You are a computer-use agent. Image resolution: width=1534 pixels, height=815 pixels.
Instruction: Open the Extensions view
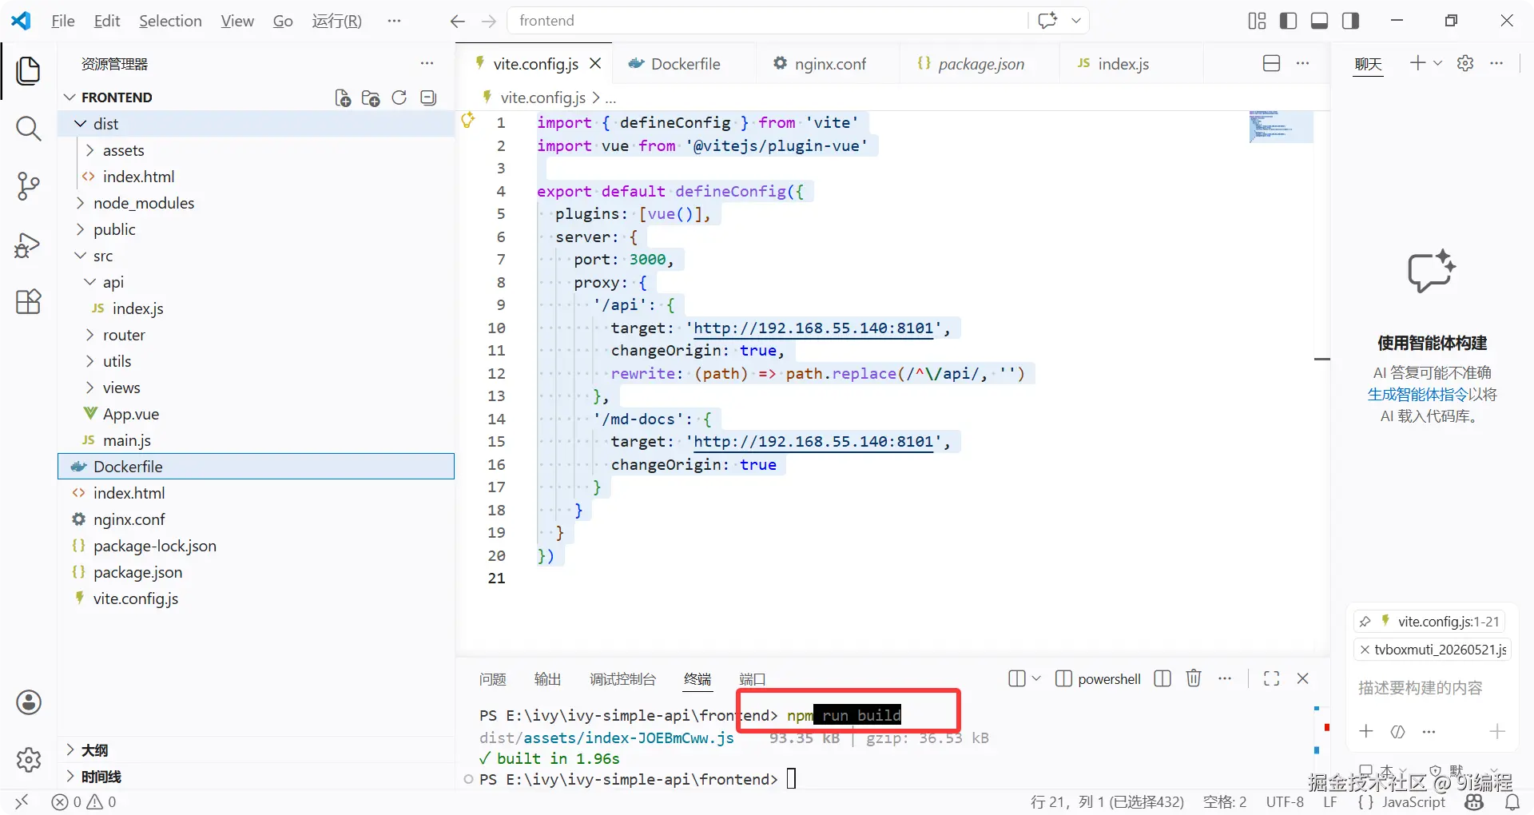pos(29,302)
